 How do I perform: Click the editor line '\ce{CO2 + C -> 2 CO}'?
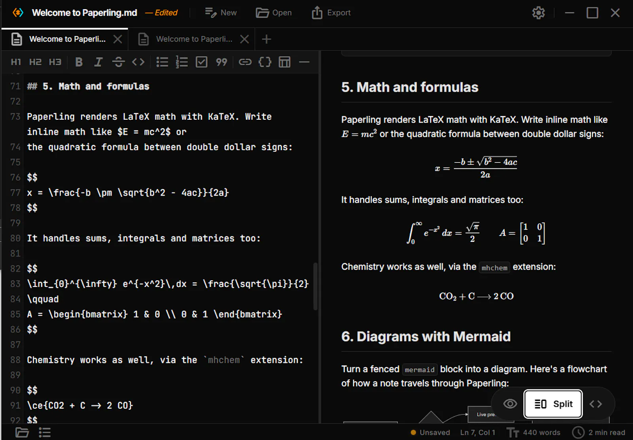pyautogui.click(x=80, y=406)
